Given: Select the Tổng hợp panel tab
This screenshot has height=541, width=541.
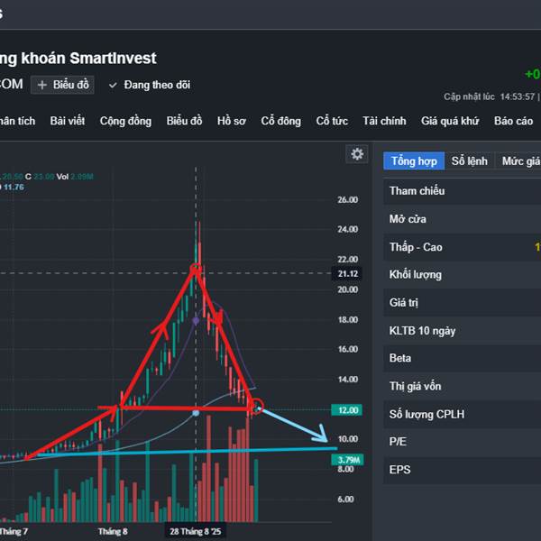Looking at the screenshot, I should [414, 161].
